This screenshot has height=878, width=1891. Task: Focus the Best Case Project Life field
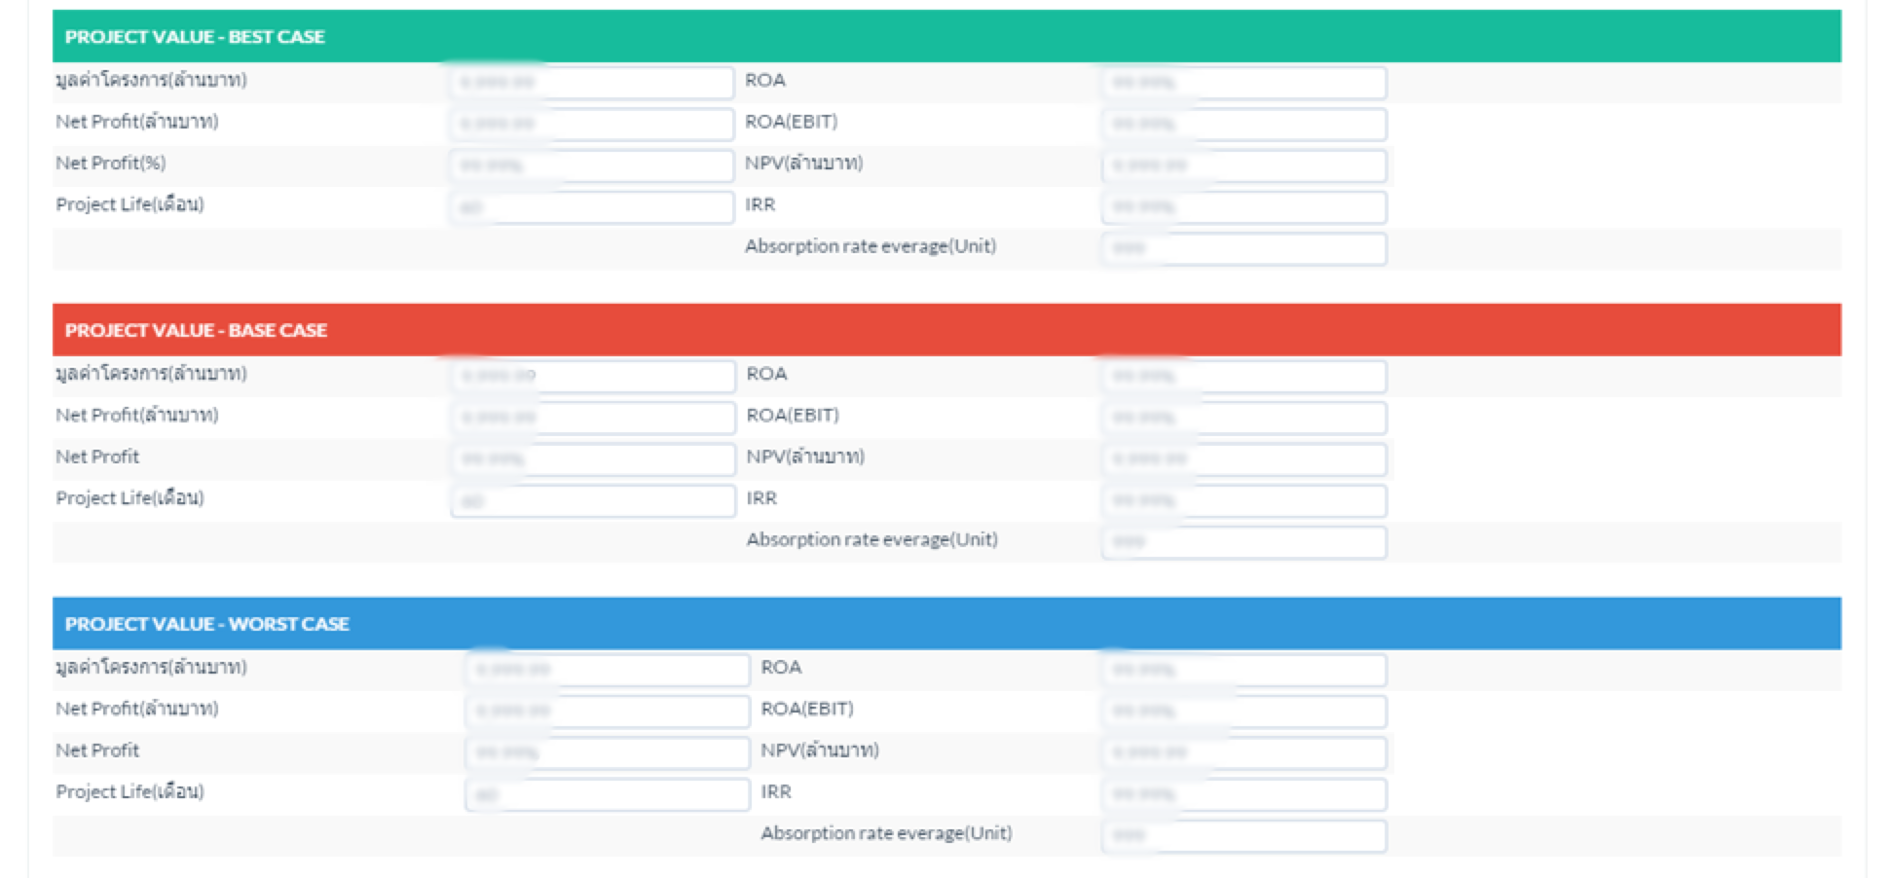(x=592, y=207)
